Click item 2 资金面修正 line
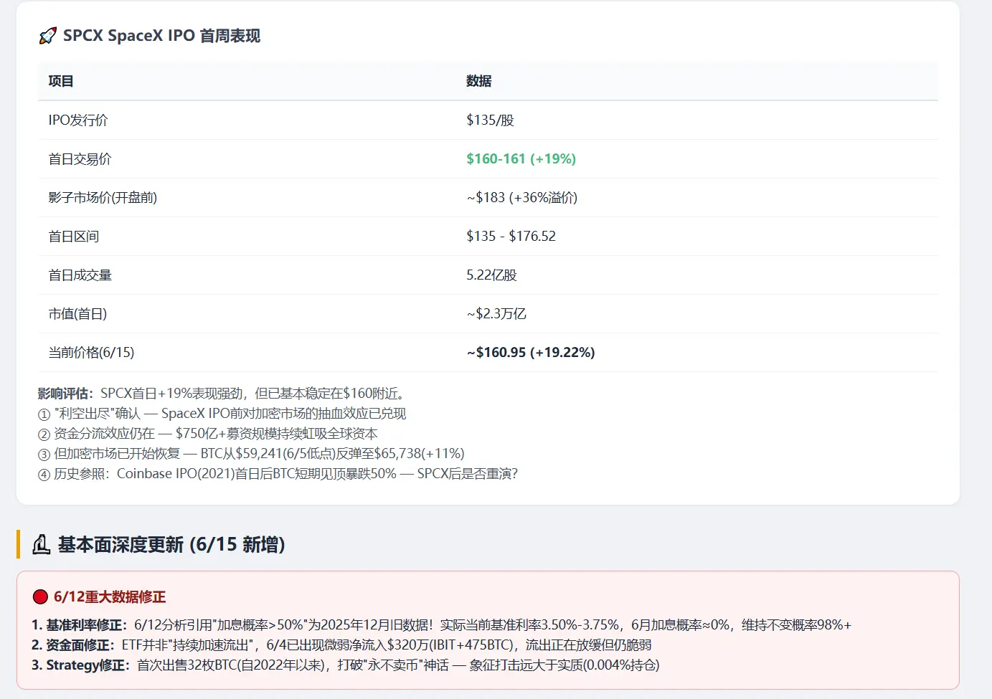The width and height of the screenshot is (992, 699). pos(341,645)
